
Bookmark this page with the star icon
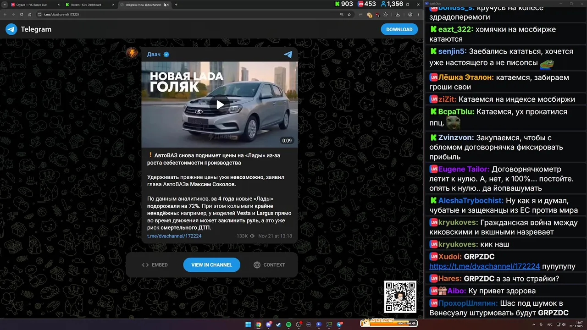click(x=349, y=14)
